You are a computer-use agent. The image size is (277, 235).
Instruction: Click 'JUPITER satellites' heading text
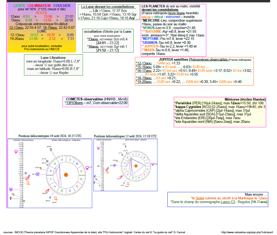173,60
